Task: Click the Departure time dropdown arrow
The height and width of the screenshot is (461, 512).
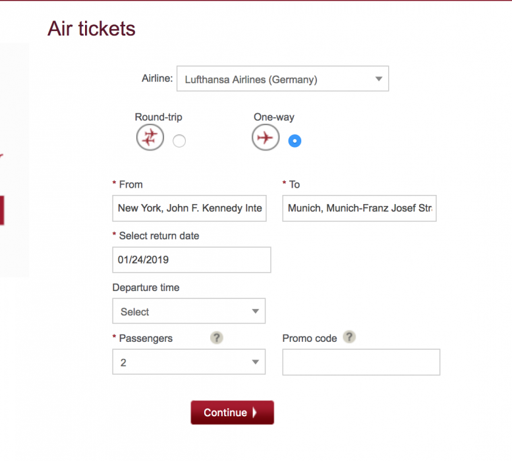Action: point(255,312)
